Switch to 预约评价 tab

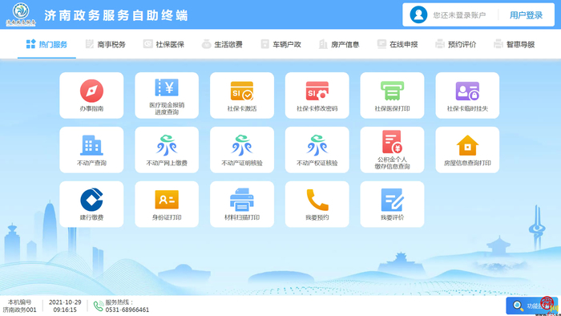(x=456, y=44)
